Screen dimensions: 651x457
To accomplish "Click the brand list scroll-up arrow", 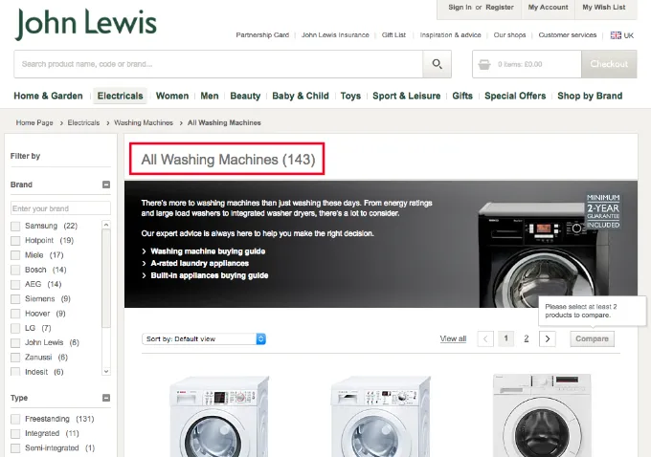I will [106, 225].
